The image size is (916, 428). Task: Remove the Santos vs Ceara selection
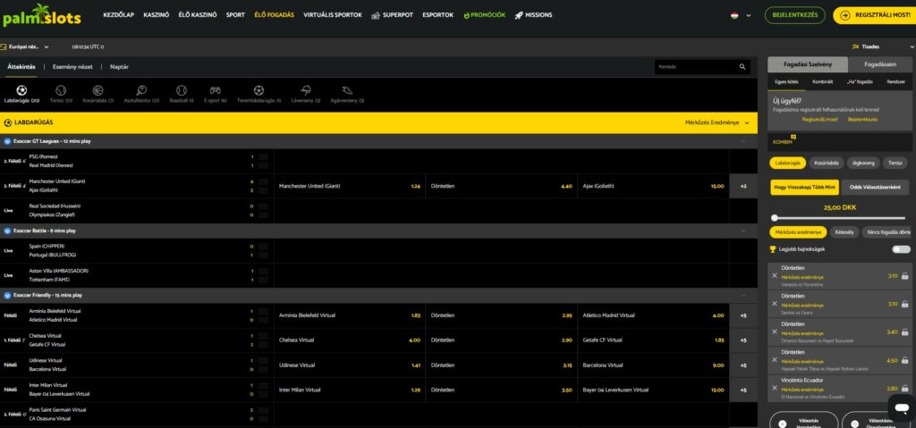point(775,304)
